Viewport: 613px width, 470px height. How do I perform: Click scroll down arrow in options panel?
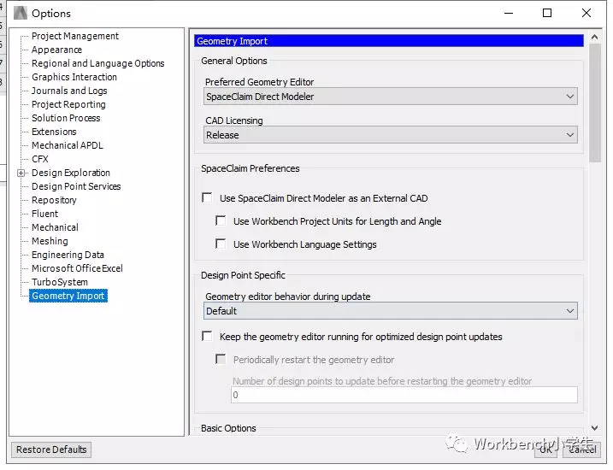pyautogui.click(x=595, y=428)
